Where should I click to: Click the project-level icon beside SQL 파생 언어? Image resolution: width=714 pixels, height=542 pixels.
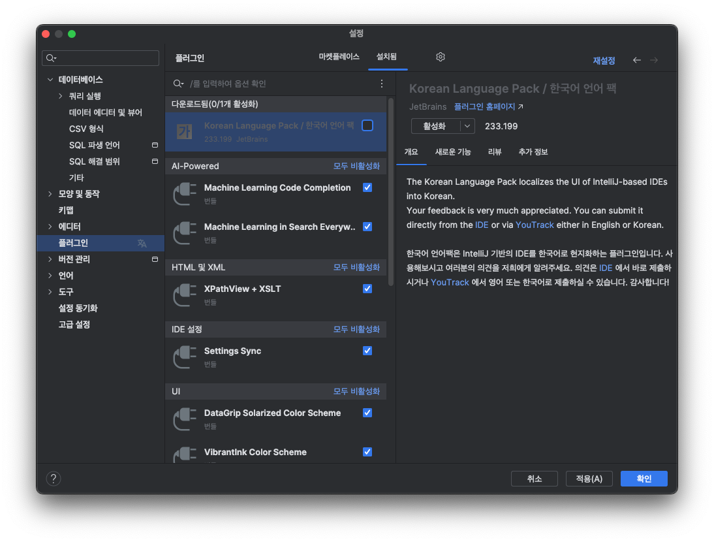pyautogui.click(x=155, y=145)
